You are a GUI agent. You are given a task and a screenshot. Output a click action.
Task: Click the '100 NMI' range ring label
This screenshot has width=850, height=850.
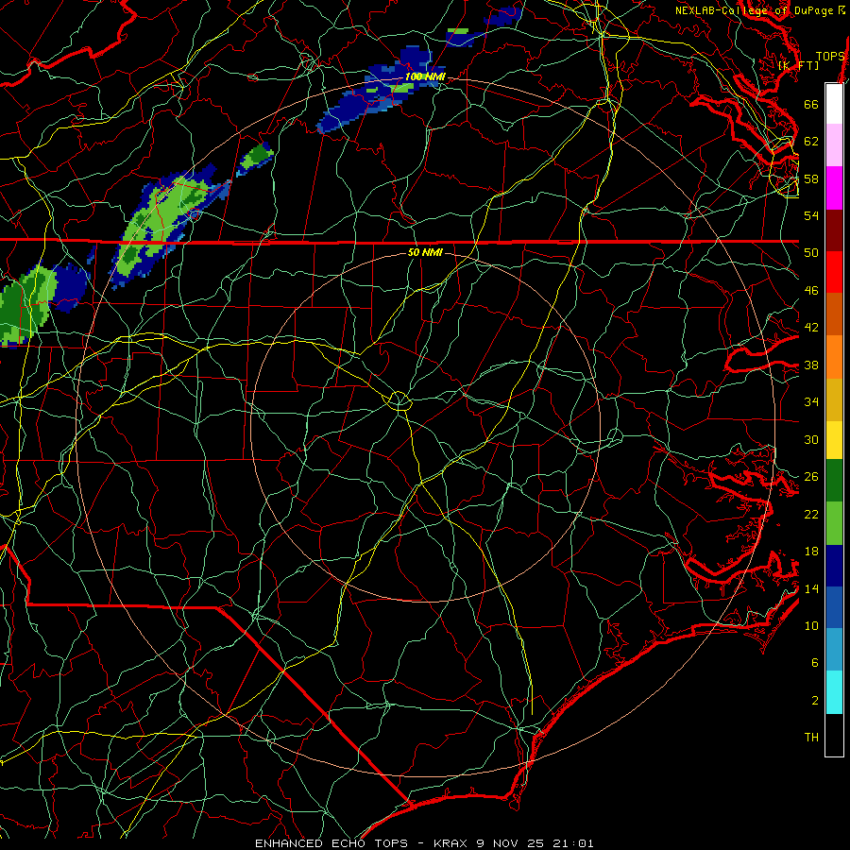425,77
